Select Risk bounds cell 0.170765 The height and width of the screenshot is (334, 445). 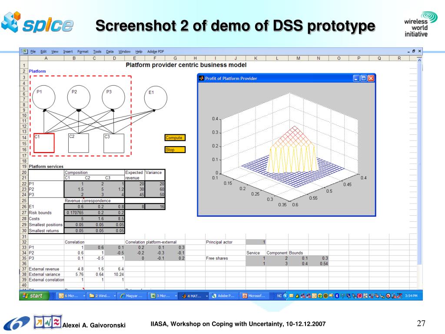tap(74, 212)
